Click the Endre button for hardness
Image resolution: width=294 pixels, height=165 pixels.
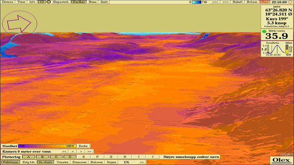83,146
